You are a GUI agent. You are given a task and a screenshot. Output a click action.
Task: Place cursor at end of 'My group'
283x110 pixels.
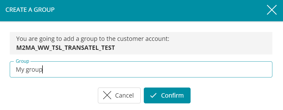42,70
